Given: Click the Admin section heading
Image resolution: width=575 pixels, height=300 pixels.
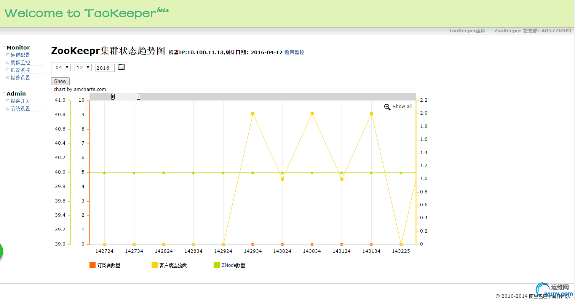Looking at the screenshot, I should 16,94.
